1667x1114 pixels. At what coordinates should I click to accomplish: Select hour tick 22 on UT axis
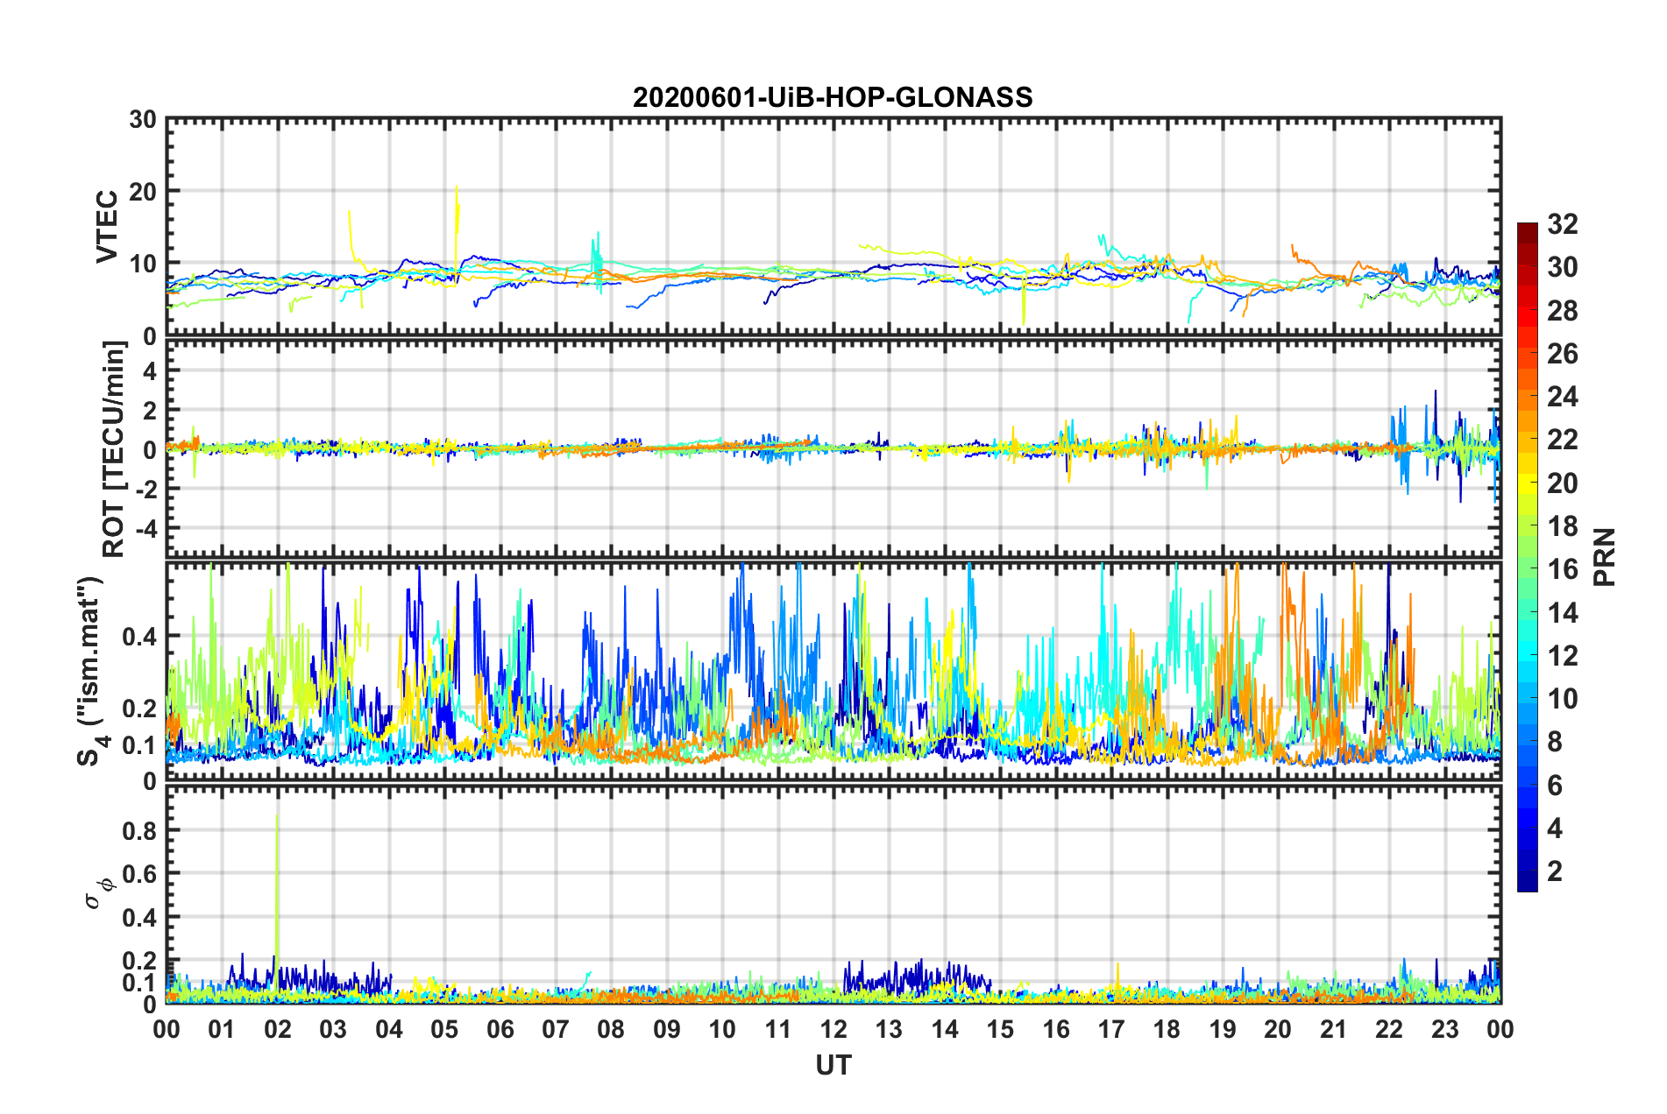click(x=1389, y=1029)
